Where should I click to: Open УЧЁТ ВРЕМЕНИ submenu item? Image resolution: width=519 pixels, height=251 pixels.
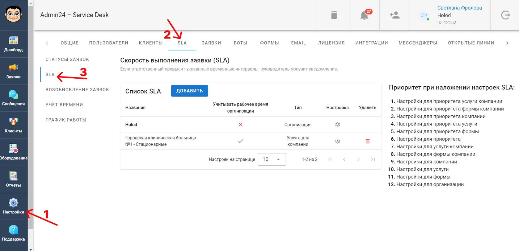pyautogui.click(x=64, y=105)
